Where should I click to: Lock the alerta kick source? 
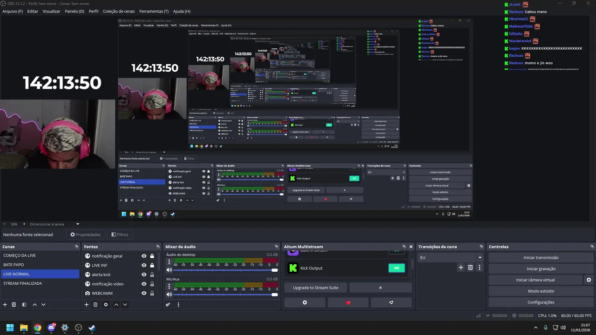tap(152, 275)
